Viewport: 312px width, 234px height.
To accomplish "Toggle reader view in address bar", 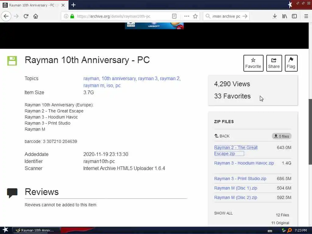I will (x=174, y=16).
